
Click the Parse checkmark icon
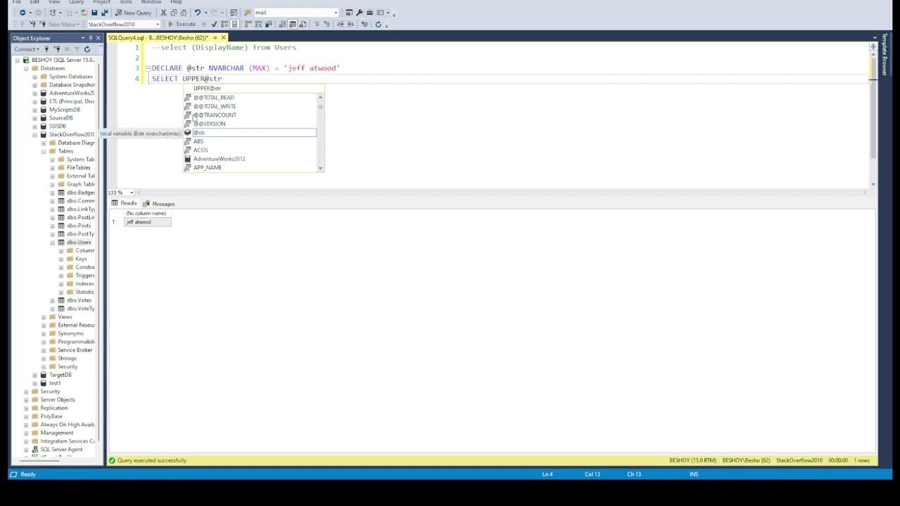pos(214,24)
